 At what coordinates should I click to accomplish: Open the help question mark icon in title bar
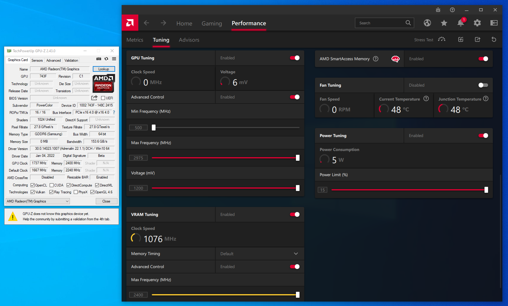click(x=452, y=10)
